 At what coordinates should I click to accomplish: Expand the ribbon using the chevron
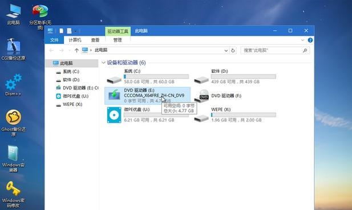(x=302, y=40)
